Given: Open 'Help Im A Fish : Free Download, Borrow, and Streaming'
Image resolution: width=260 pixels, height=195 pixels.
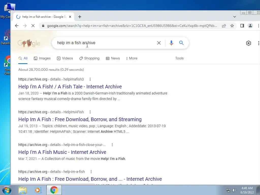Looking at the screenshot, I should click(x=80, y=119).
